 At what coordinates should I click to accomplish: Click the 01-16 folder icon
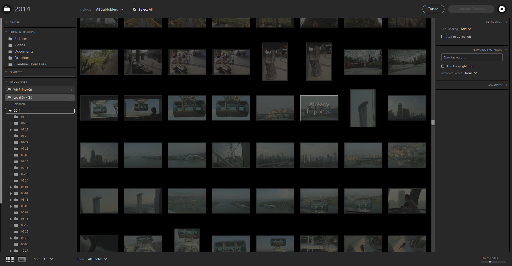[x=16, y=123]
